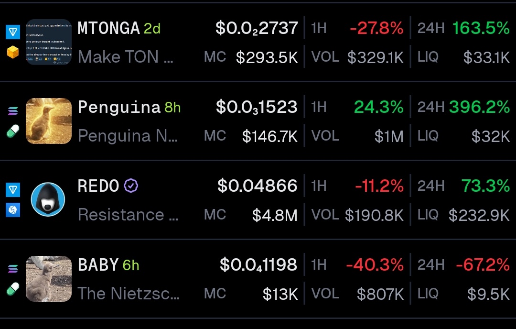Click the Solana icon beside BABY
The height and width of the screenshot is (329, 516).
pyautogui.click(x=13, y=269)
